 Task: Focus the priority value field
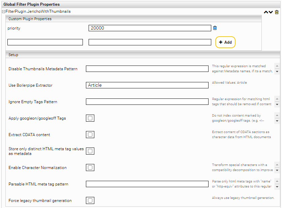coord(150,28)
